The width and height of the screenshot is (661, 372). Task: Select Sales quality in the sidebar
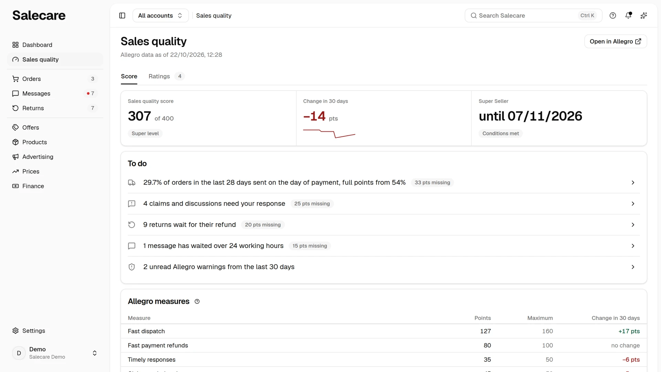(55, 60)
